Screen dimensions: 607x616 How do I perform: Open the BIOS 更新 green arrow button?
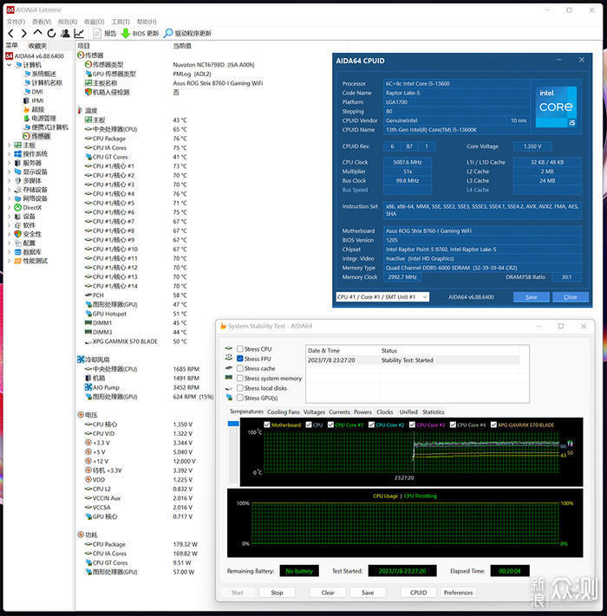pyautogui.click(x=126, y=34)
